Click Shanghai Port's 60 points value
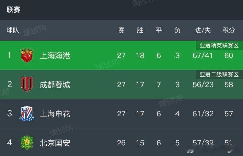Viewport: 243px width, 156px height. pyautogui.click(x=228, y=56)
